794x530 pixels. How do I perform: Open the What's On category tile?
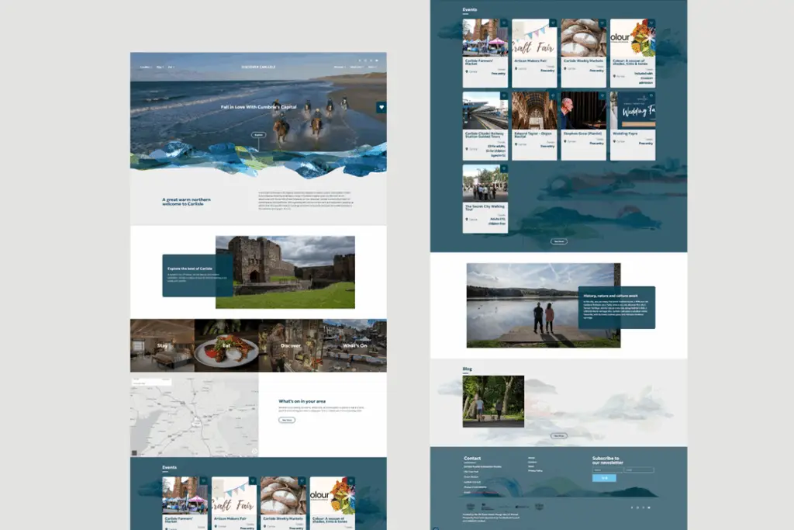click(354, 345)
